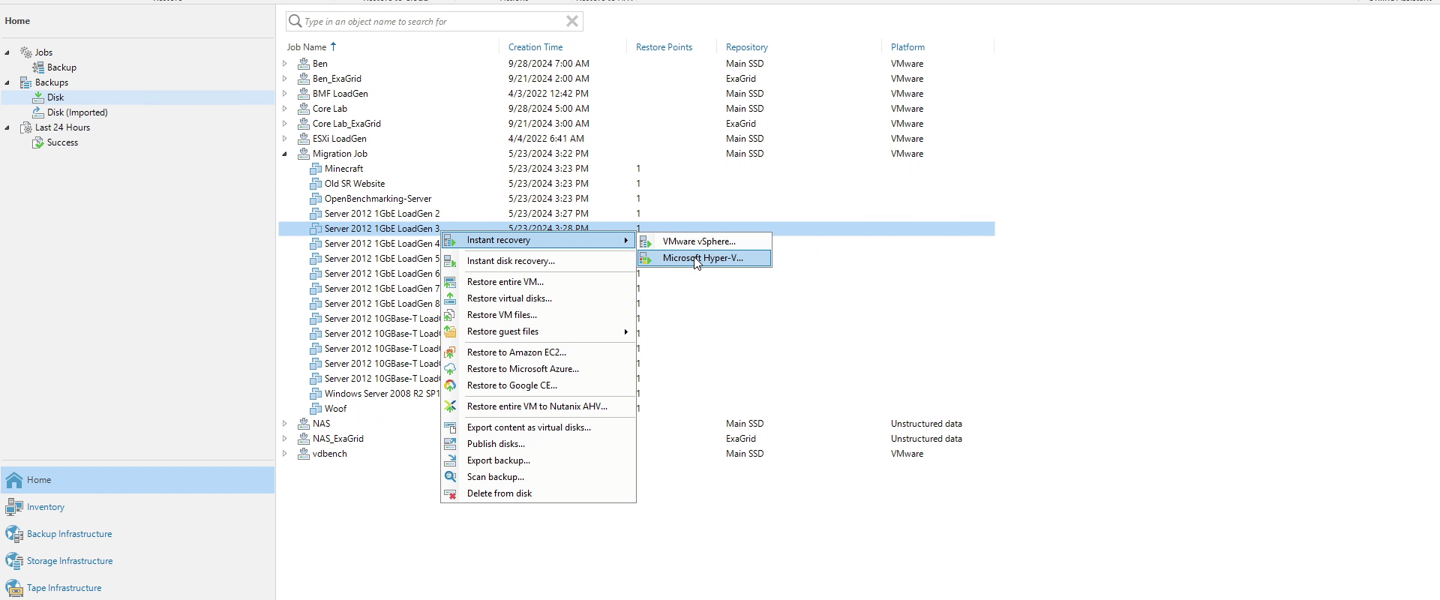This screenshot has height=600, width=1440.
Task: Click the Restore to Microsoft Azure icon
Action: 449,369
